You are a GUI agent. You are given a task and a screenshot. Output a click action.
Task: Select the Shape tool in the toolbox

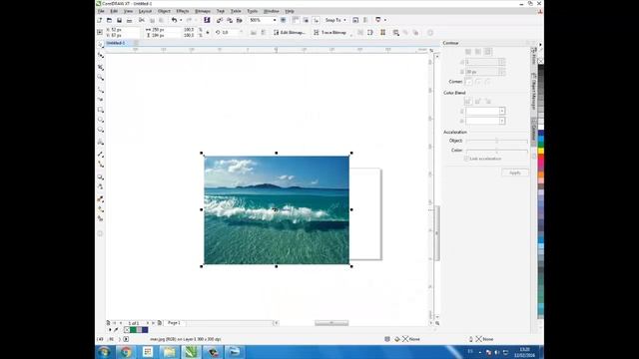click(100, 56)
